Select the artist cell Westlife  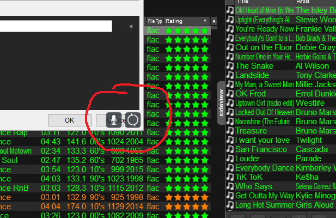[310, 103]
